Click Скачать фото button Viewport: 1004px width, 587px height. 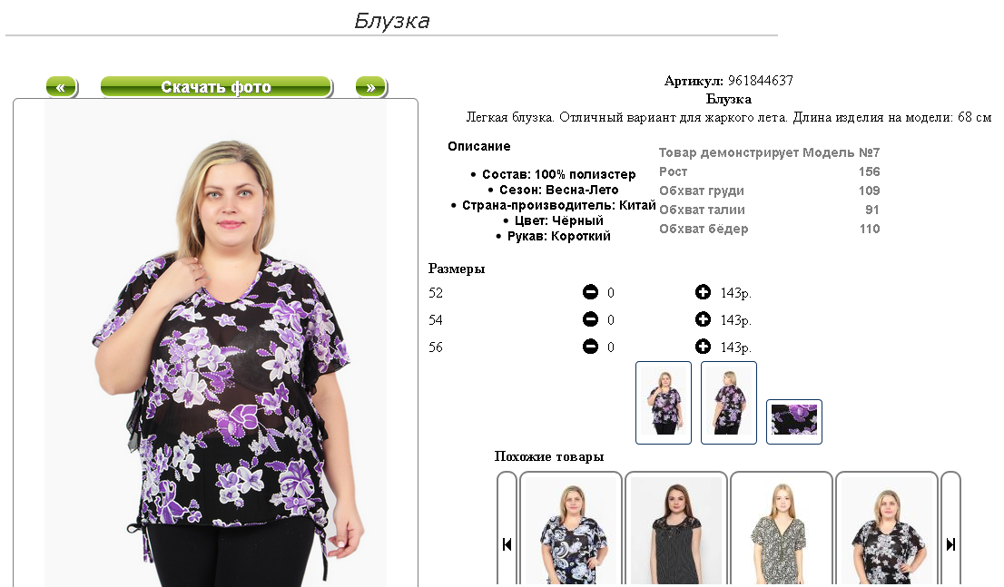click(216, 87)
